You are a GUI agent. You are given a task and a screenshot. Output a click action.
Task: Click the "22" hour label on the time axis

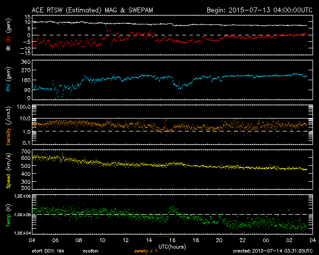coord(243,241)
